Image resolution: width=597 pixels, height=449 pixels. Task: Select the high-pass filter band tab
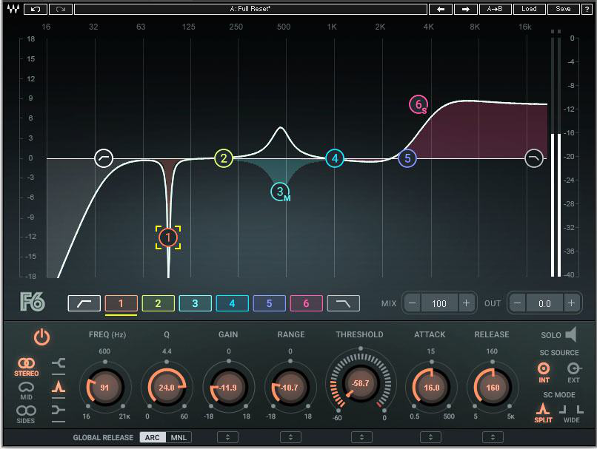84,303
